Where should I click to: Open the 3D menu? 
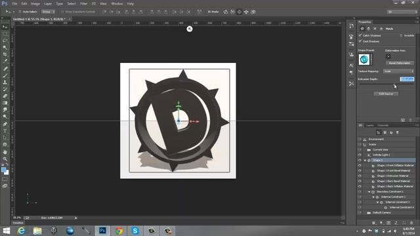click(93, 4)
